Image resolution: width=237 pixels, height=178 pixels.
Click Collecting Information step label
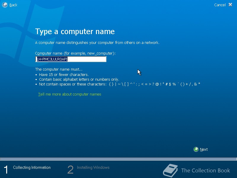click(32, 167)
